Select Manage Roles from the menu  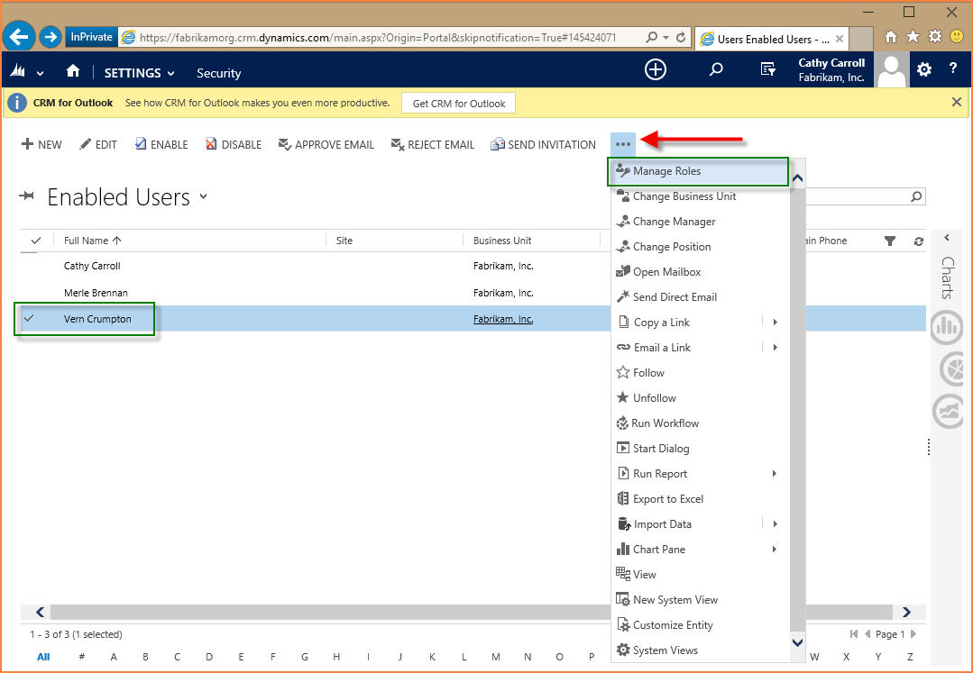666,171
